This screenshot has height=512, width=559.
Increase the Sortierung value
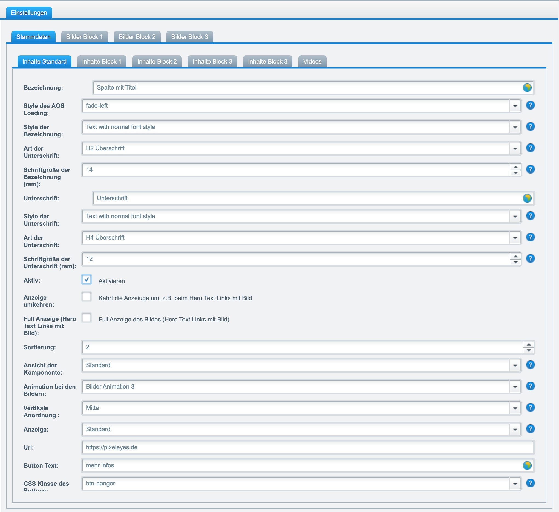click(529, 344)
